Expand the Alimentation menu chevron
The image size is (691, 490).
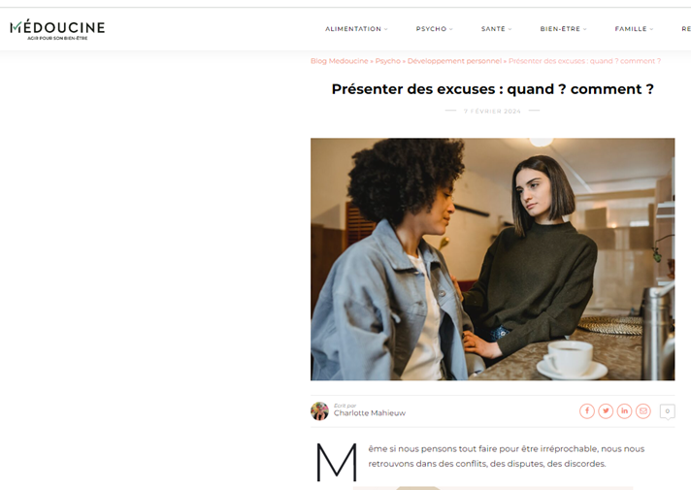click(386, 29)
